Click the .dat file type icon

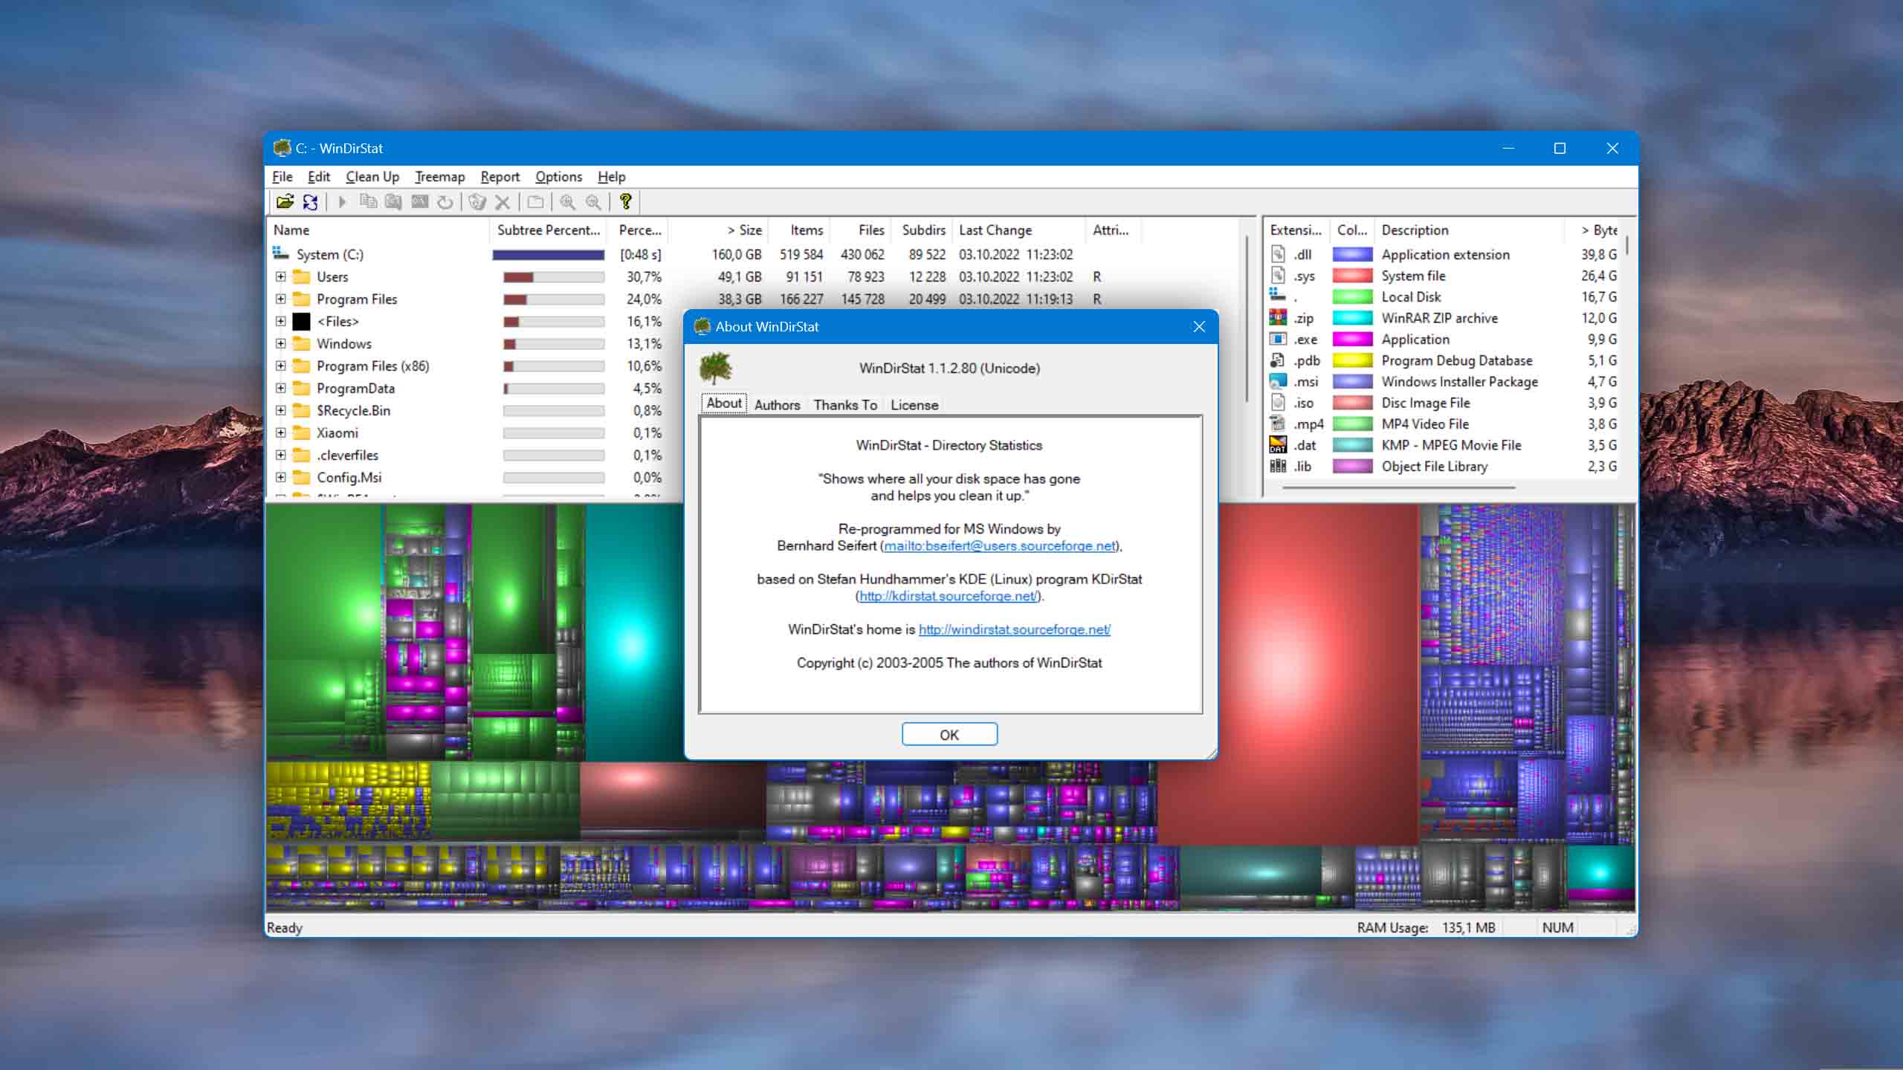(x=1278, y=445)
